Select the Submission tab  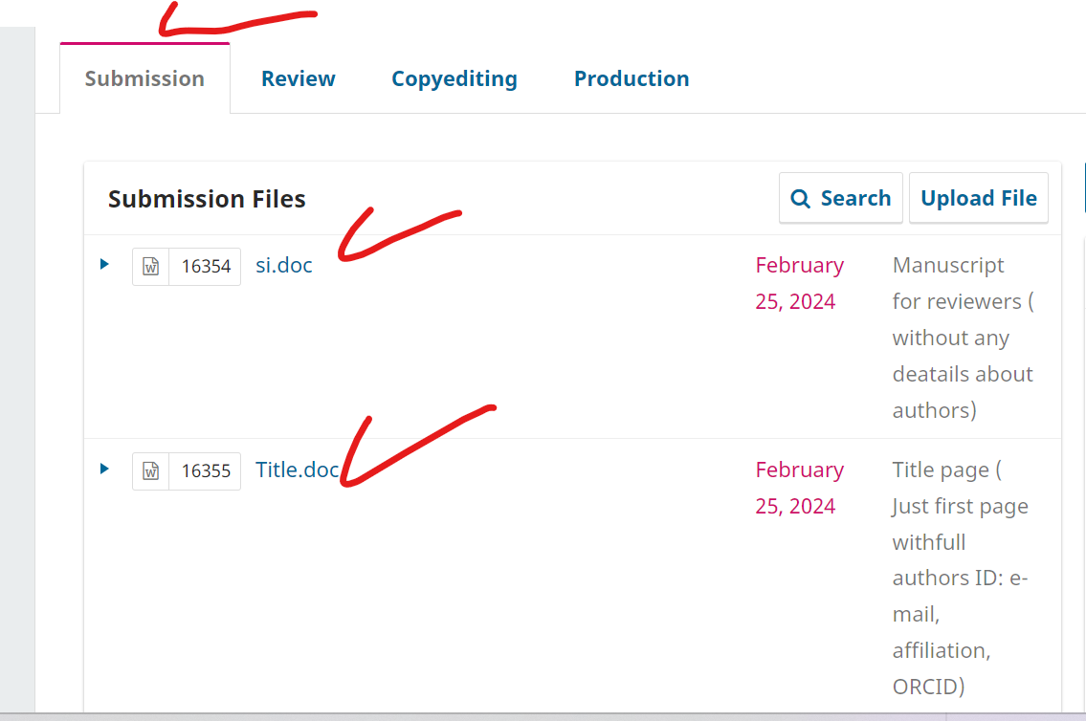(x=144, y=78)
